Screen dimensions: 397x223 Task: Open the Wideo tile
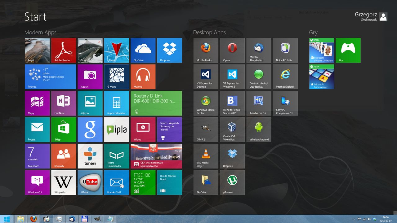(143, 130)
